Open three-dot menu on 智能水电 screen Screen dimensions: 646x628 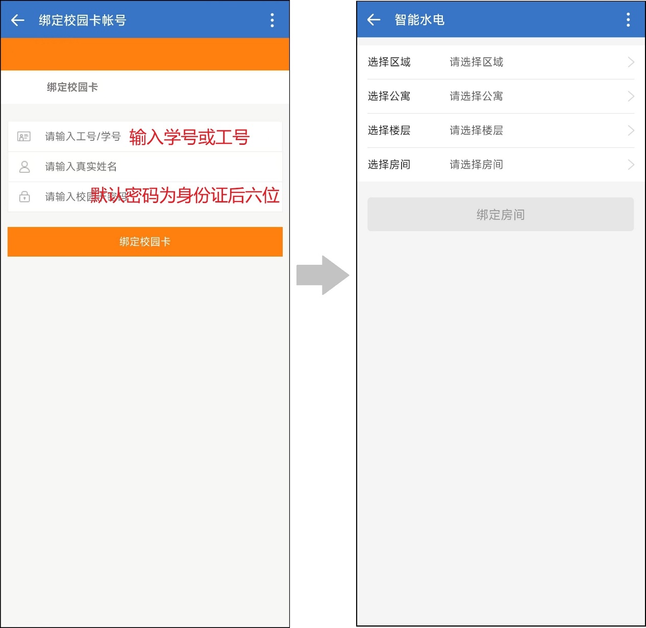coord(628,20)
